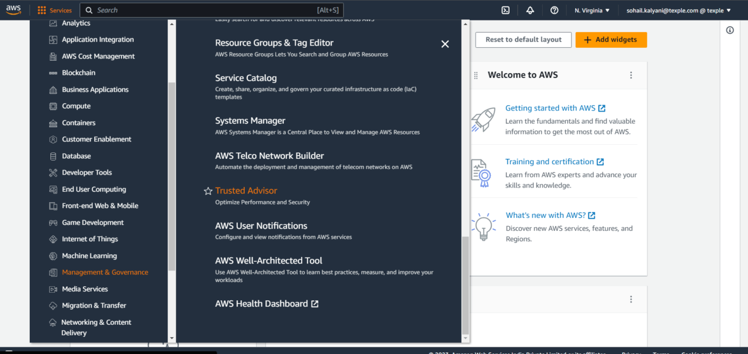Close the services panel with the X
This screenshot has height=354, width=748.
(445, 44)
